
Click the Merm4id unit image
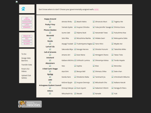[50, 38]
